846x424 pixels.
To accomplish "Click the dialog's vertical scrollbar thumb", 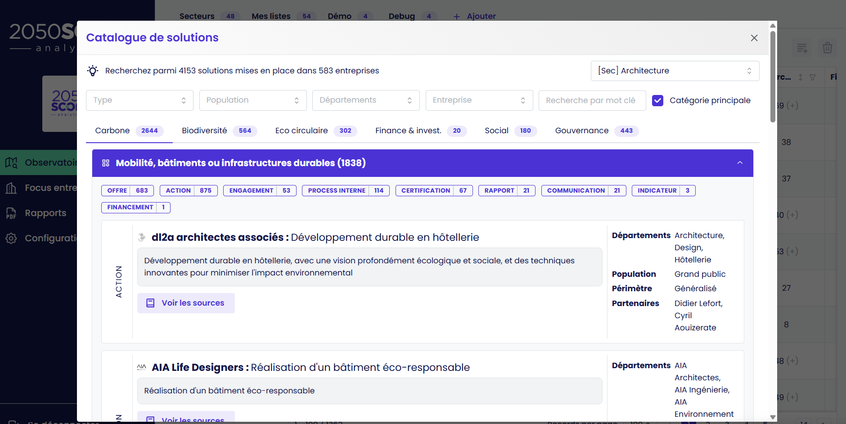I will click(773, 77).
